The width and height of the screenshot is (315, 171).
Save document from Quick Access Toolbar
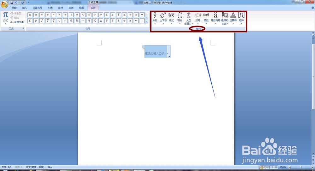pos(12,3)
